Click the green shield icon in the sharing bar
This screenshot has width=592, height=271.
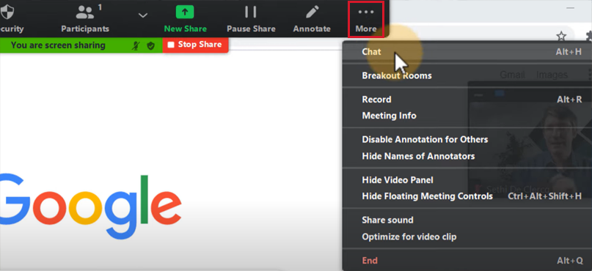coord(150,45)
